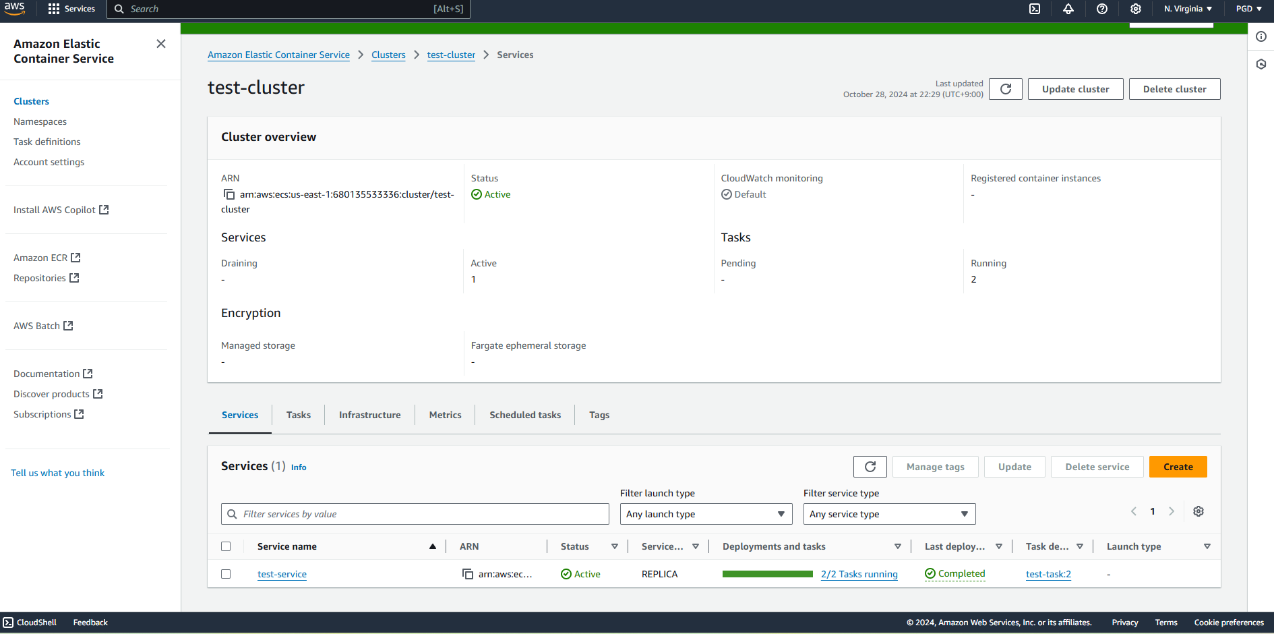Focus the top AWS Search box
This screenshot has width=1274, height=634.
click(x=289, y=9)
